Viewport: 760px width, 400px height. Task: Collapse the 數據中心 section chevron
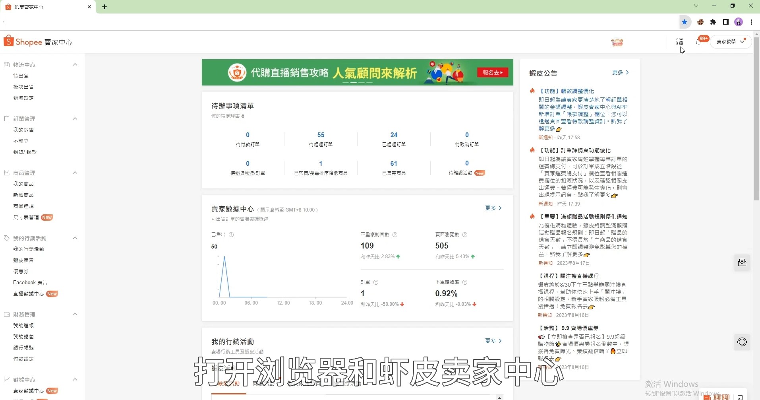point(75,379)
